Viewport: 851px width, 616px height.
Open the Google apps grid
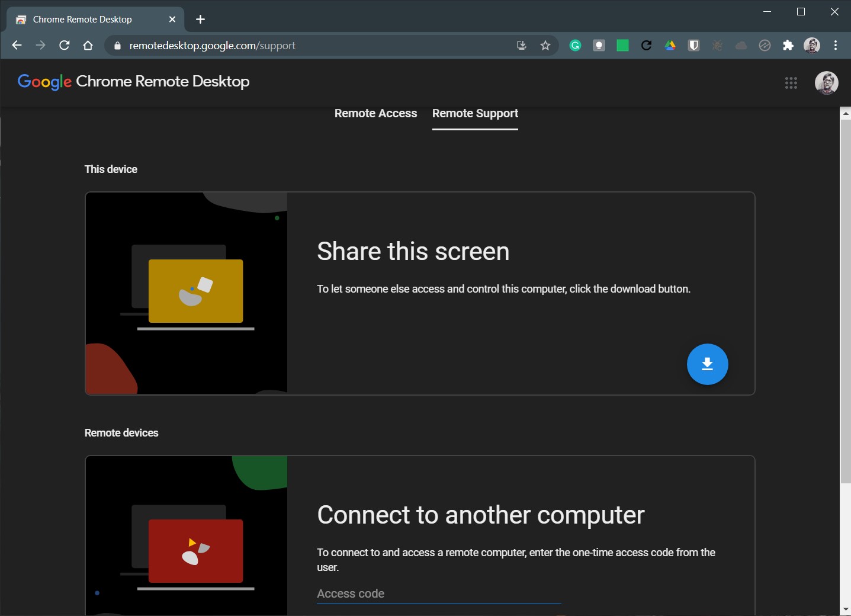(791, 83)
